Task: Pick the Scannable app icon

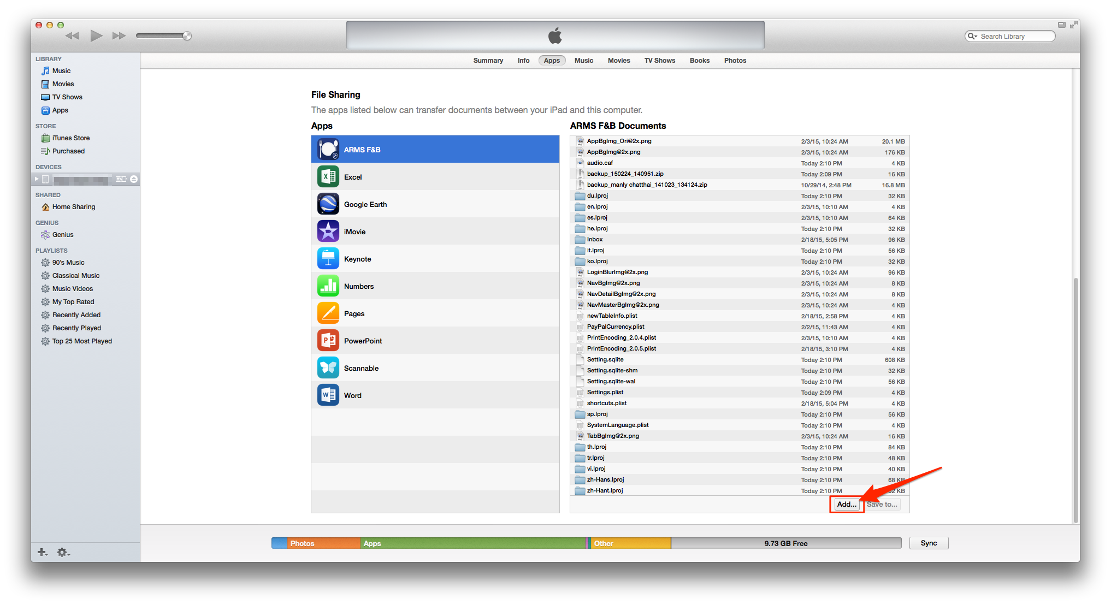Action: [328, 368]
